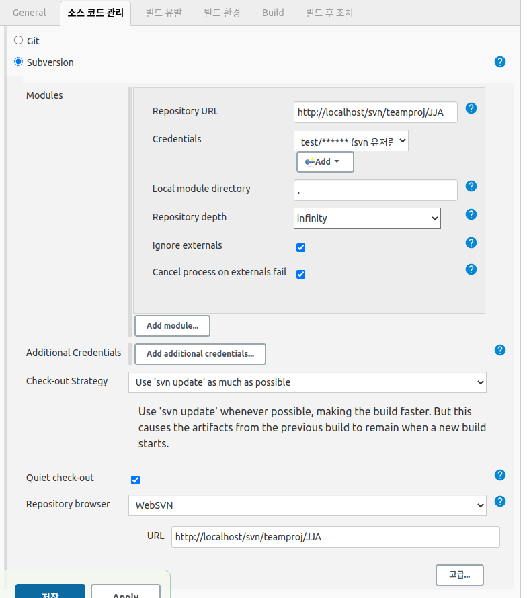Show help for Local module directory
527x598 pixels.
[471, 186]
